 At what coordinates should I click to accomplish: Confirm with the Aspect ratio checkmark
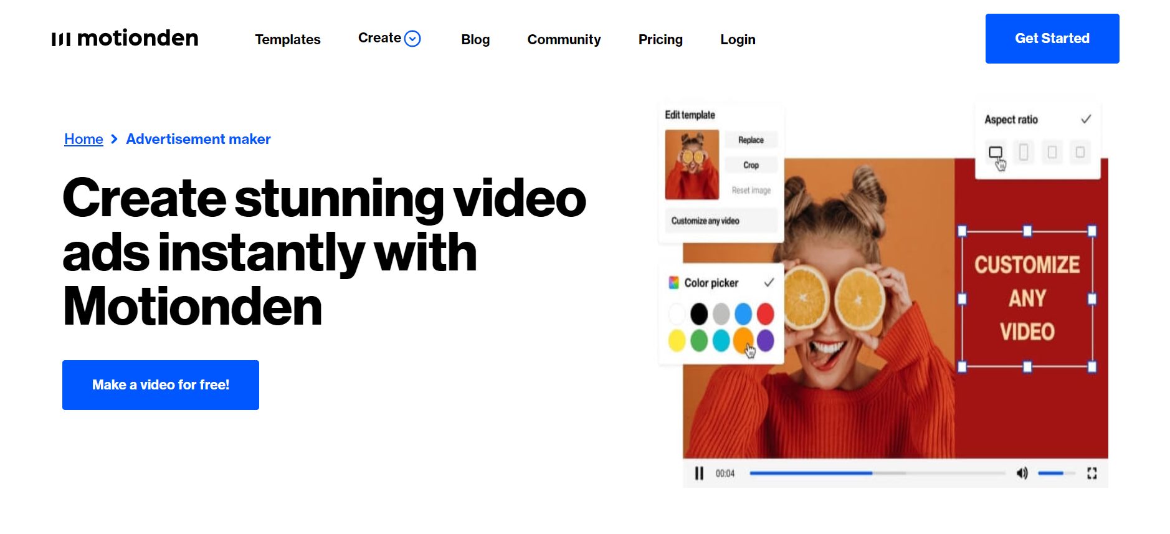[1086, 119]
